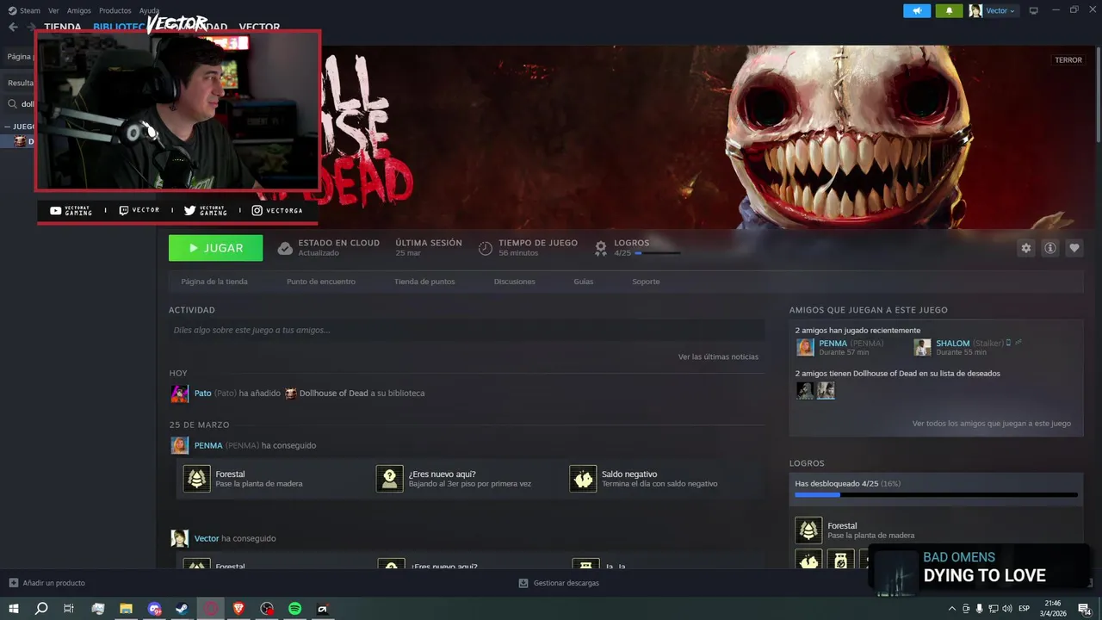The image size is (1102, 620).
Task: Click the play time clock icon
Action: point(486,248)
